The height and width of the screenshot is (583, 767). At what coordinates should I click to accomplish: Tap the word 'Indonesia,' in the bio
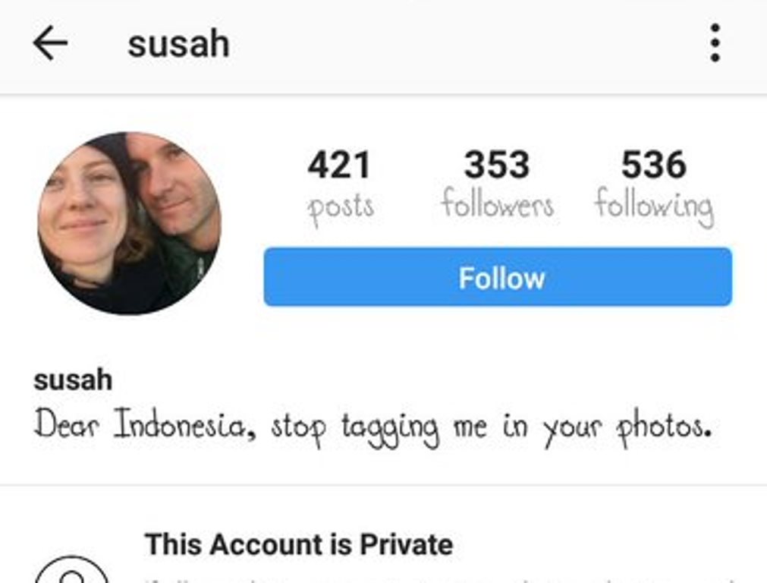185,424
